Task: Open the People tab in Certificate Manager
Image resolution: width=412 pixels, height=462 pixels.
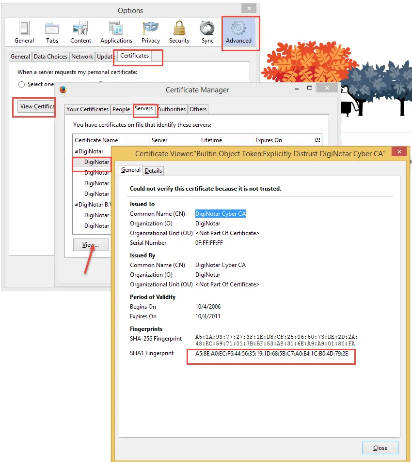Action: tap(121, 109)
